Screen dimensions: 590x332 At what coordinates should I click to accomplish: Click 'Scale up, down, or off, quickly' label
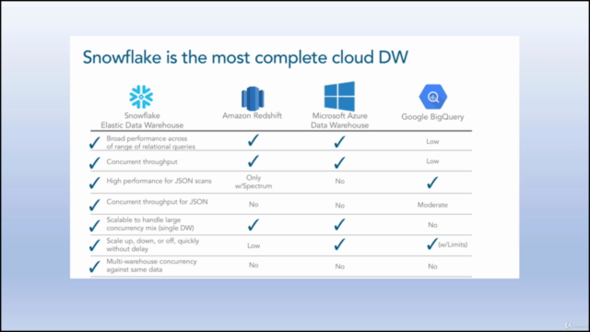(x=153, y=244)
